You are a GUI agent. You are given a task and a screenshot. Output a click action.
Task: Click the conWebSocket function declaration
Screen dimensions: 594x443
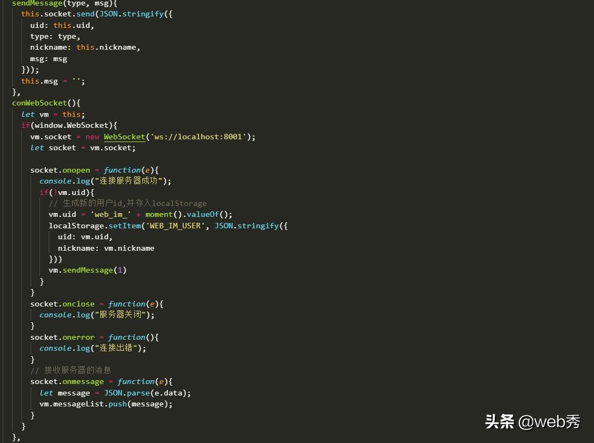[39, 103]
